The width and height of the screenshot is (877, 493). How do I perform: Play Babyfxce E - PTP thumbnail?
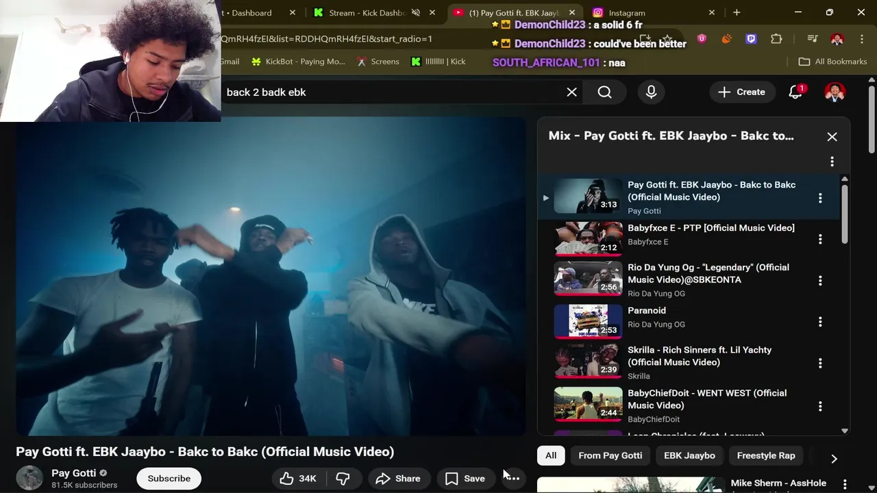point(588,238)
